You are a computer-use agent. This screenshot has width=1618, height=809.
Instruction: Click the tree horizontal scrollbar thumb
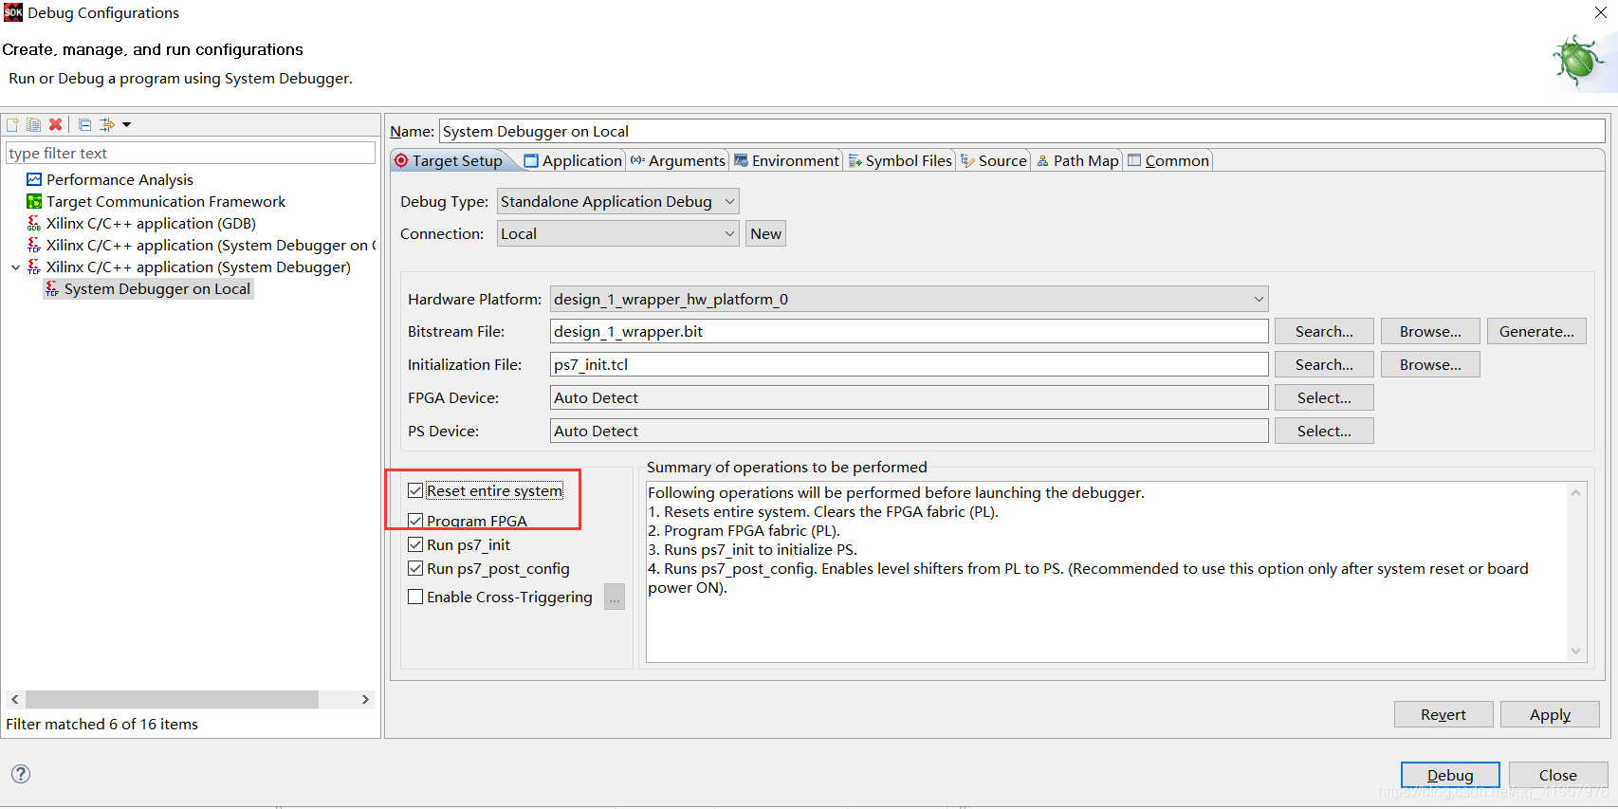pyautogui.click(x=172, y=699)
